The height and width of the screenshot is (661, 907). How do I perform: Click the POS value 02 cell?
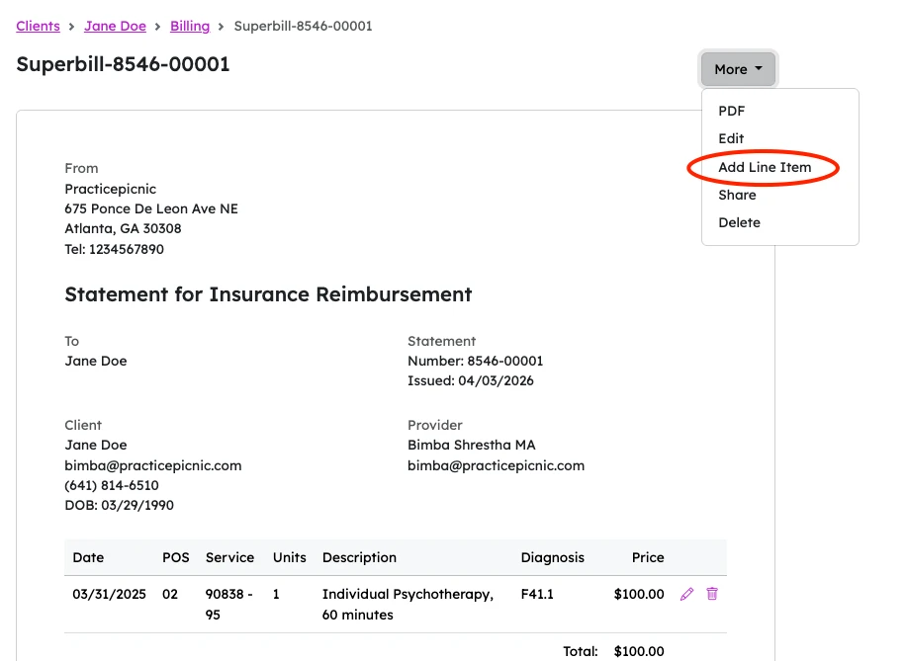170,594
